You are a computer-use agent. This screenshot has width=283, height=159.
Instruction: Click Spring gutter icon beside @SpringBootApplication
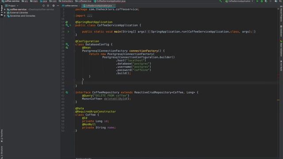tap(67, 22)
